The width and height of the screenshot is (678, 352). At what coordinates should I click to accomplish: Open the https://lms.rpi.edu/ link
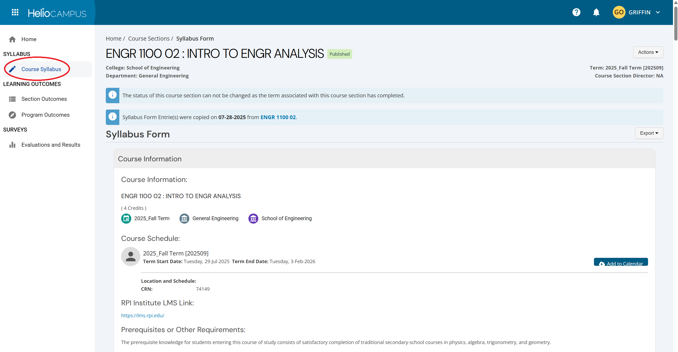pos(143,315)
